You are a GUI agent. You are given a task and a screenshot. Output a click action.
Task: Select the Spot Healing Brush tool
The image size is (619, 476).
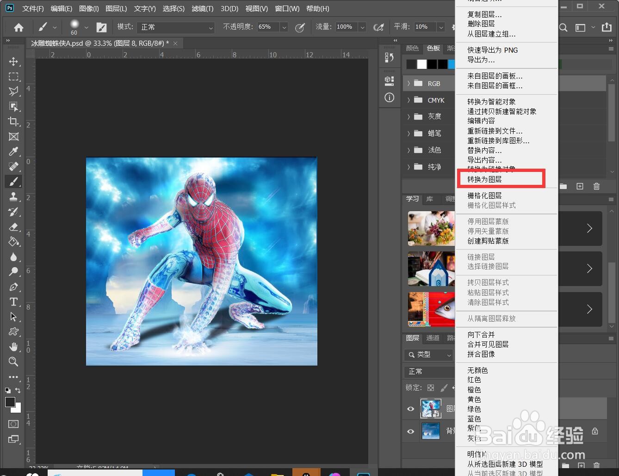[13, 166]
